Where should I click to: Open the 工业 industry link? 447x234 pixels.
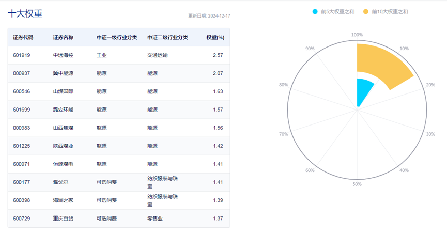[101, 55]
